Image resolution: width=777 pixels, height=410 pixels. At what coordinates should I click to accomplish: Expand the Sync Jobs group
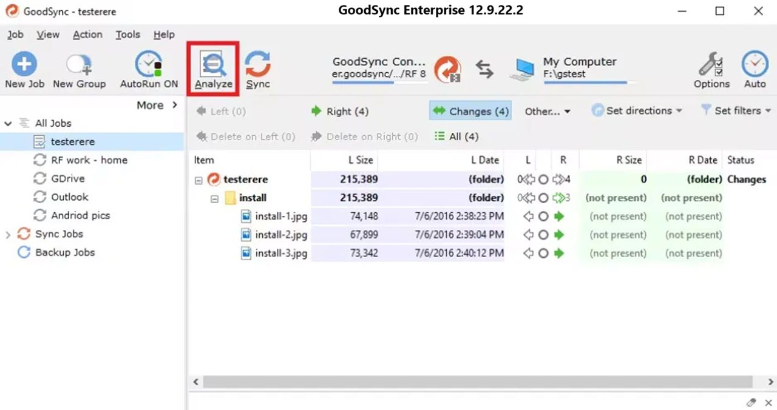click(8, 235)
